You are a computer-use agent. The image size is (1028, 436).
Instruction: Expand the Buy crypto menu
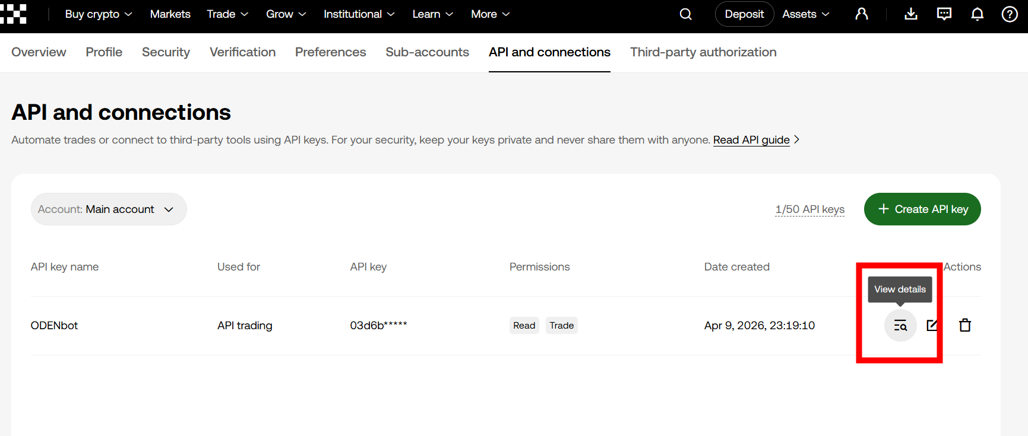pyautogui.click(x=99, y=14)
